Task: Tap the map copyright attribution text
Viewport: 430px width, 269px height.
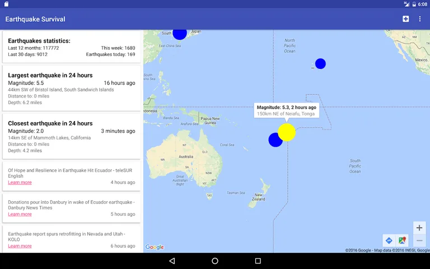Action: 387,251
